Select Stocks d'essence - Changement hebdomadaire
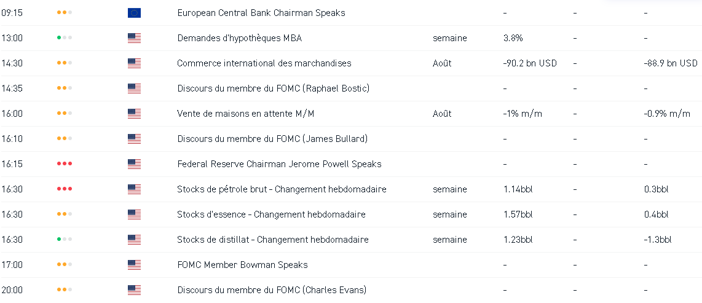Image resolution: width=702 pixels, height=303 pixels. (271, 214)
